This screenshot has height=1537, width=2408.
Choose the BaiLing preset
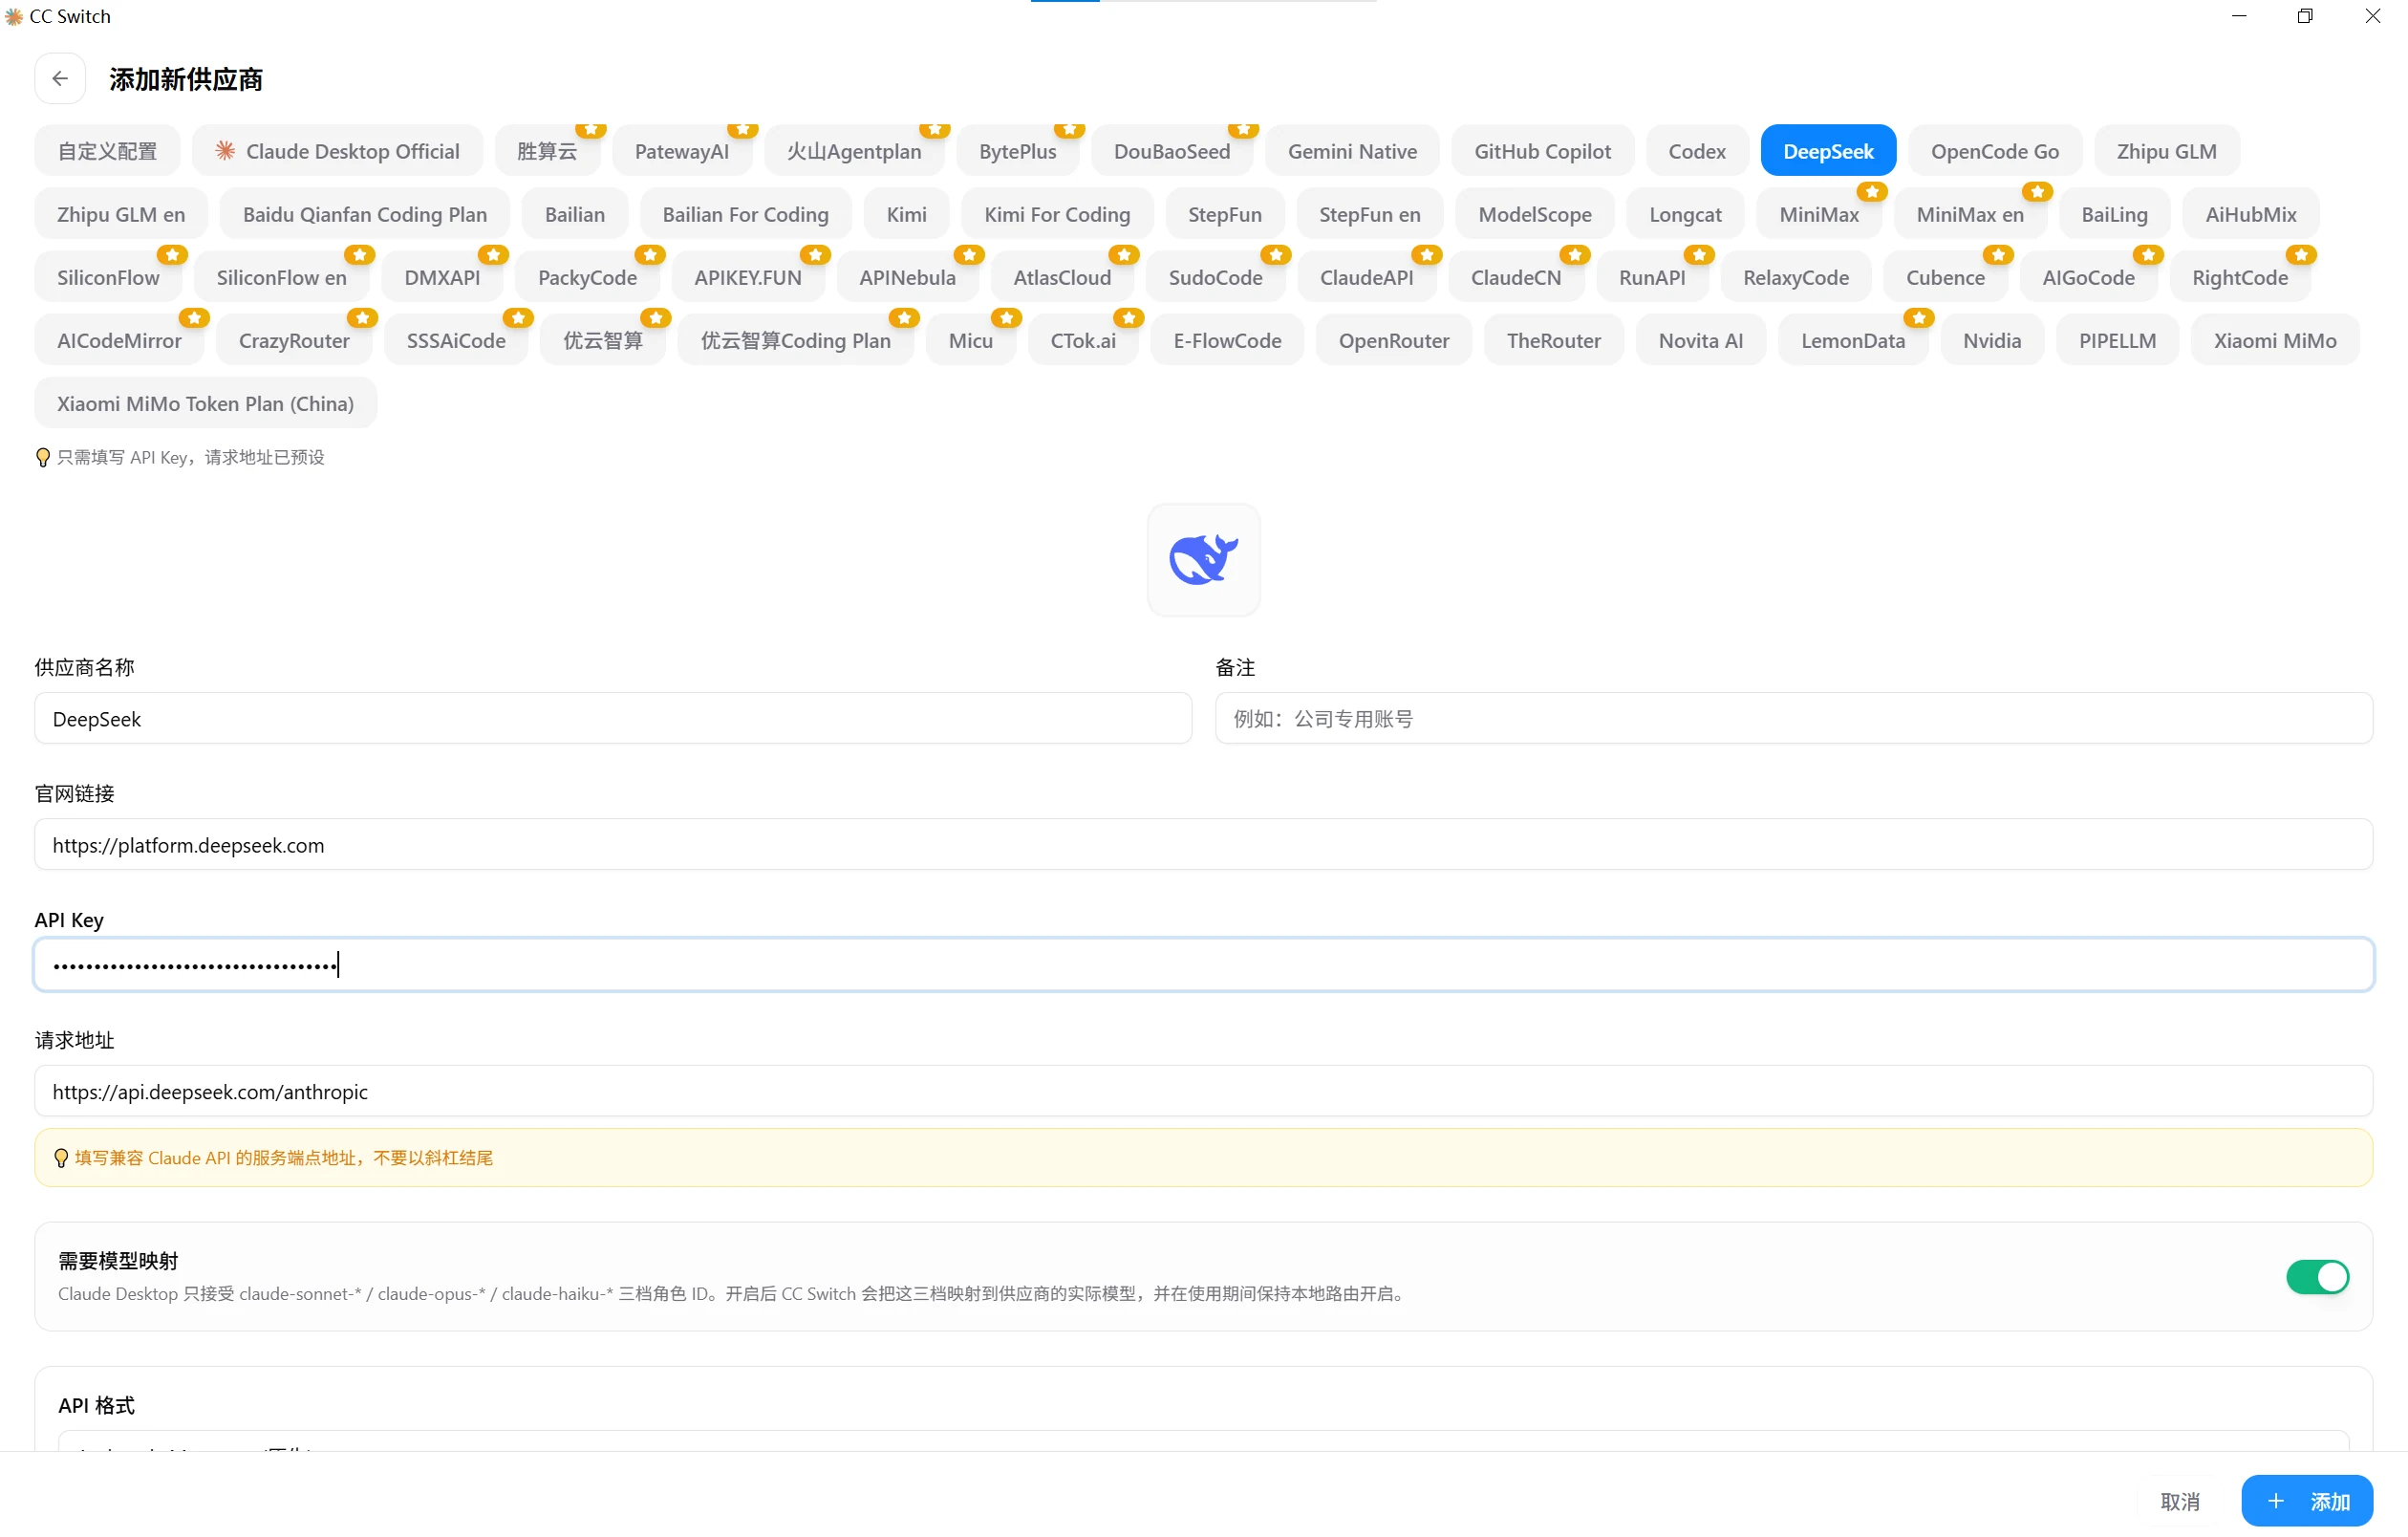click(x=2114, y=214)
